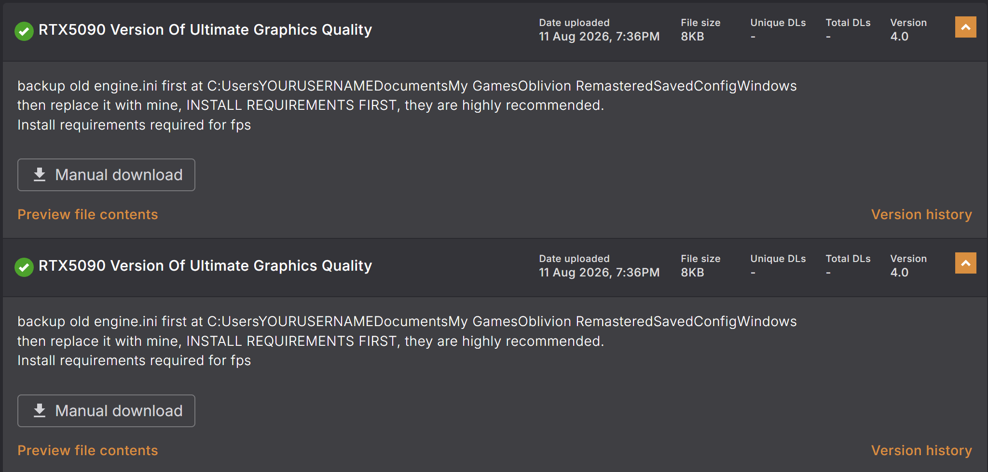
Task: Open Version history for the first file
Action: (921, 214)
